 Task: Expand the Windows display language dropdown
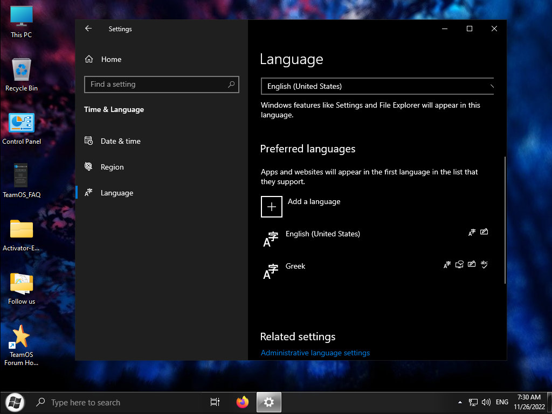[x=377, y=86]
